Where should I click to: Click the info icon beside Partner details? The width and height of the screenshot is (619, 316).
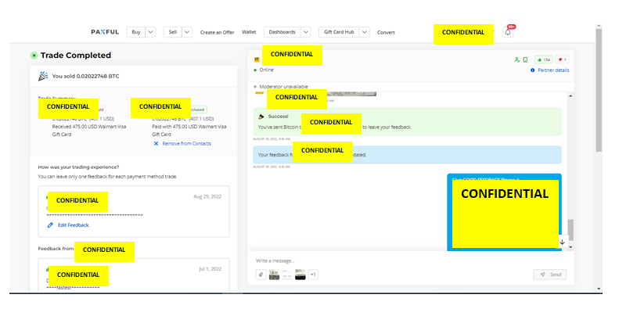(533, 70)
